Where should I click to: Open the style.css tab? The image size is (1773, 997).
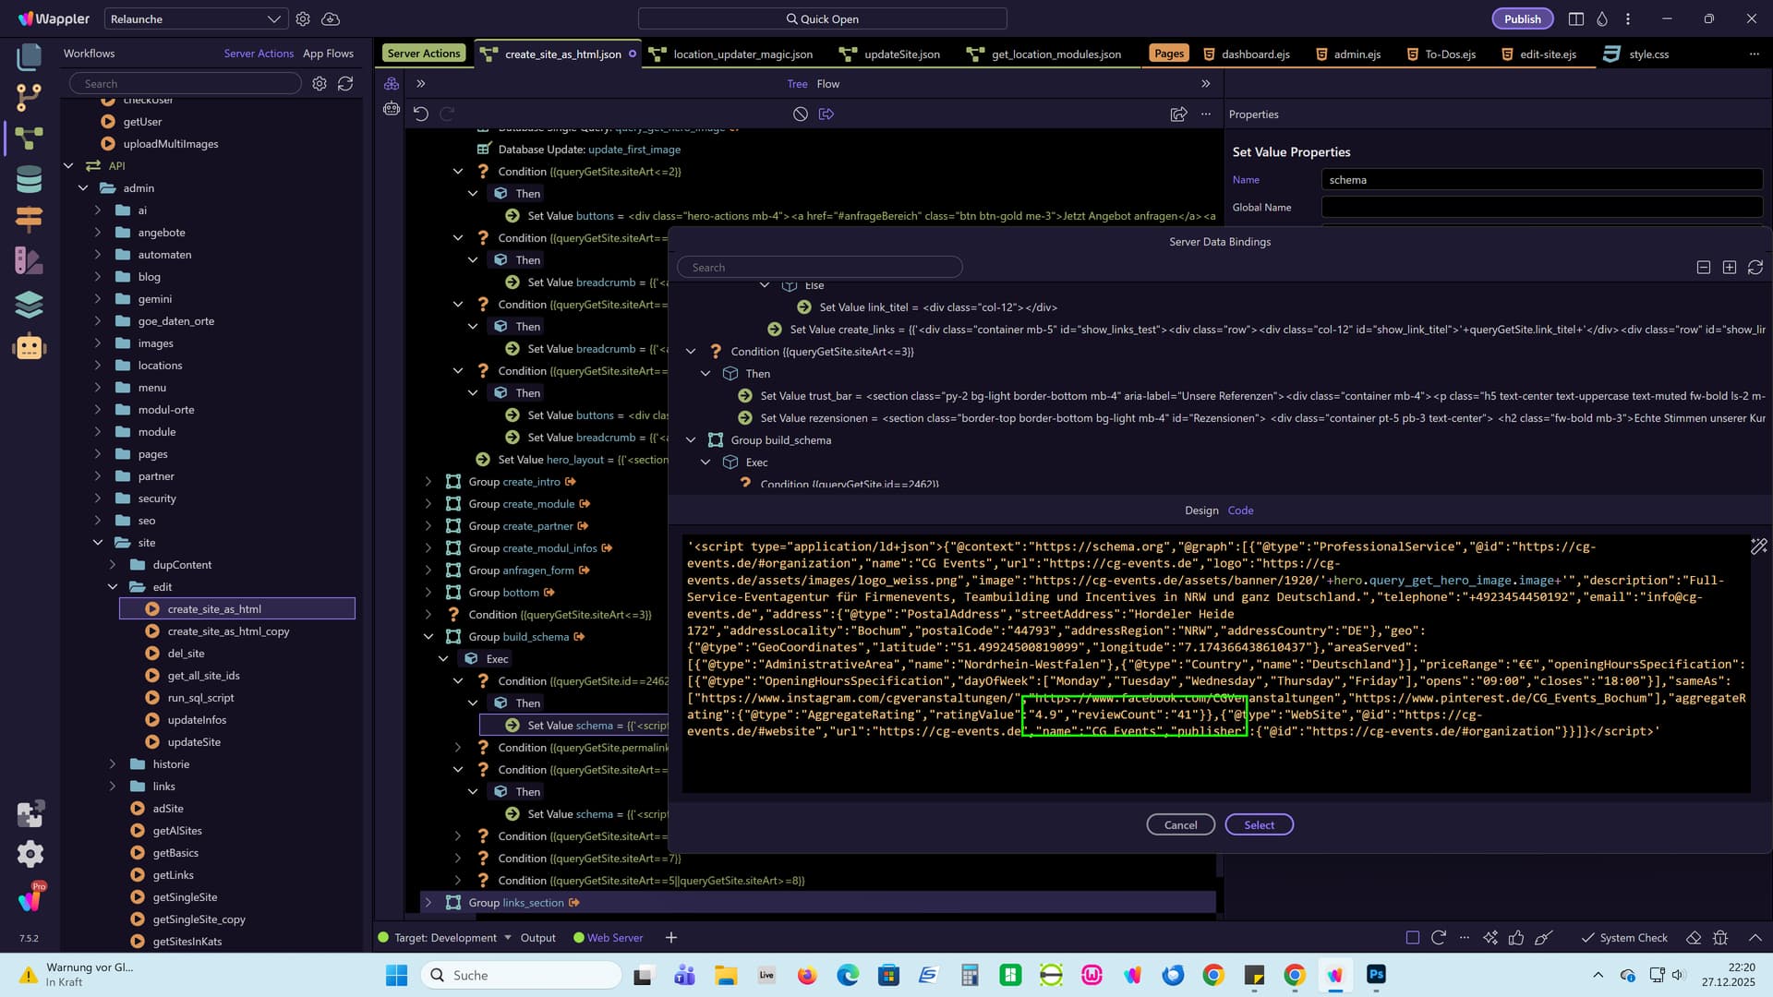(1648, 54)
